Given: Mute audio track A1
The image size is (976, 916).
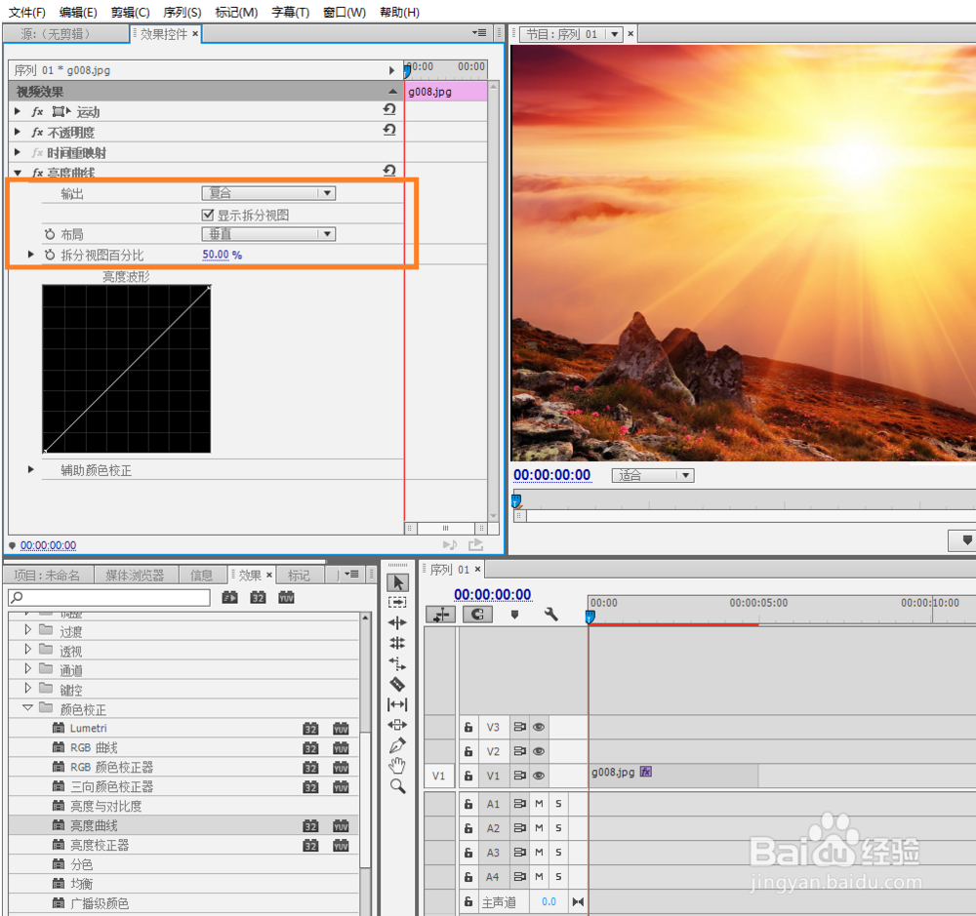Looking at the screenshot, I should [x=539, y=804].
